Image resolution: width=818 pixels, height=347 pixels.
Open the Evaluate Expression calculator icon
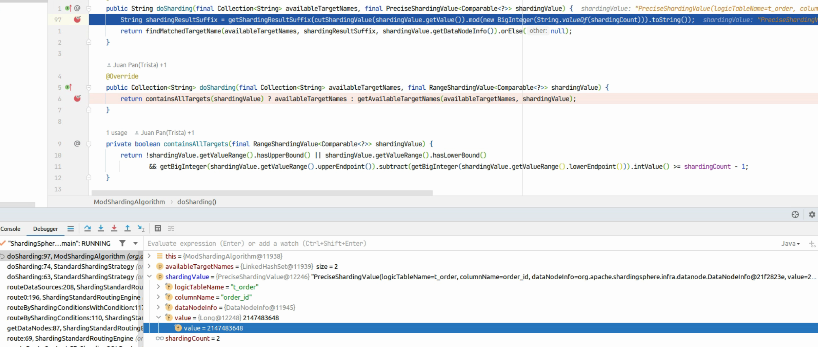[x=158, y=229]
